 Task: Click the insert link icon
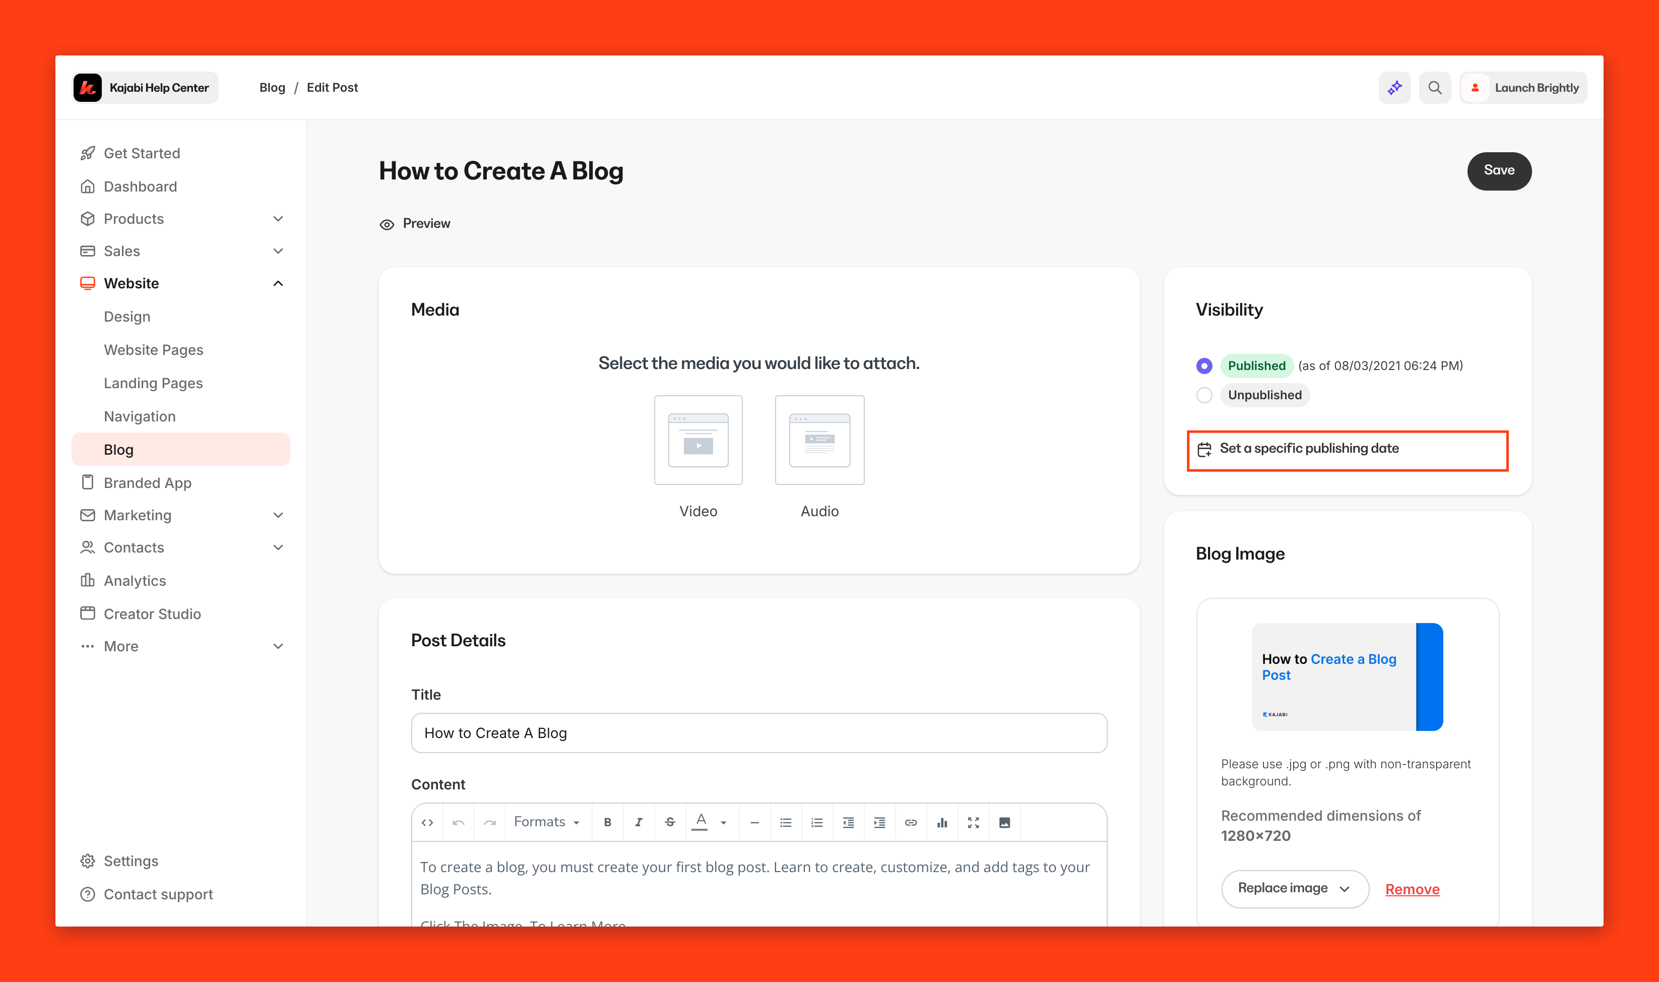click(x=910, y=823)
